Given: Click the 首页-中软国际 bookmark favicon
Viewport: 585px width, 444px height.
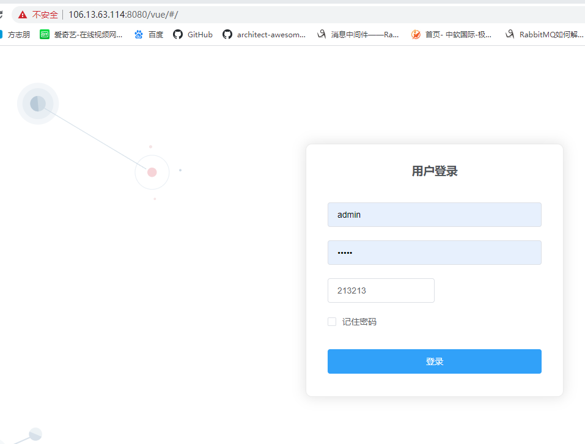Looking at the screenshot, I should tap(416, 34).
